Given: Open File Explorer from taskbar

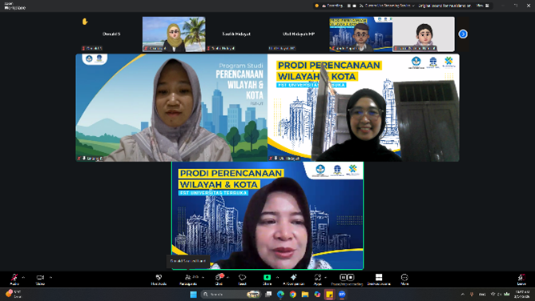Looking at the screenshot, I should (305, 294).
